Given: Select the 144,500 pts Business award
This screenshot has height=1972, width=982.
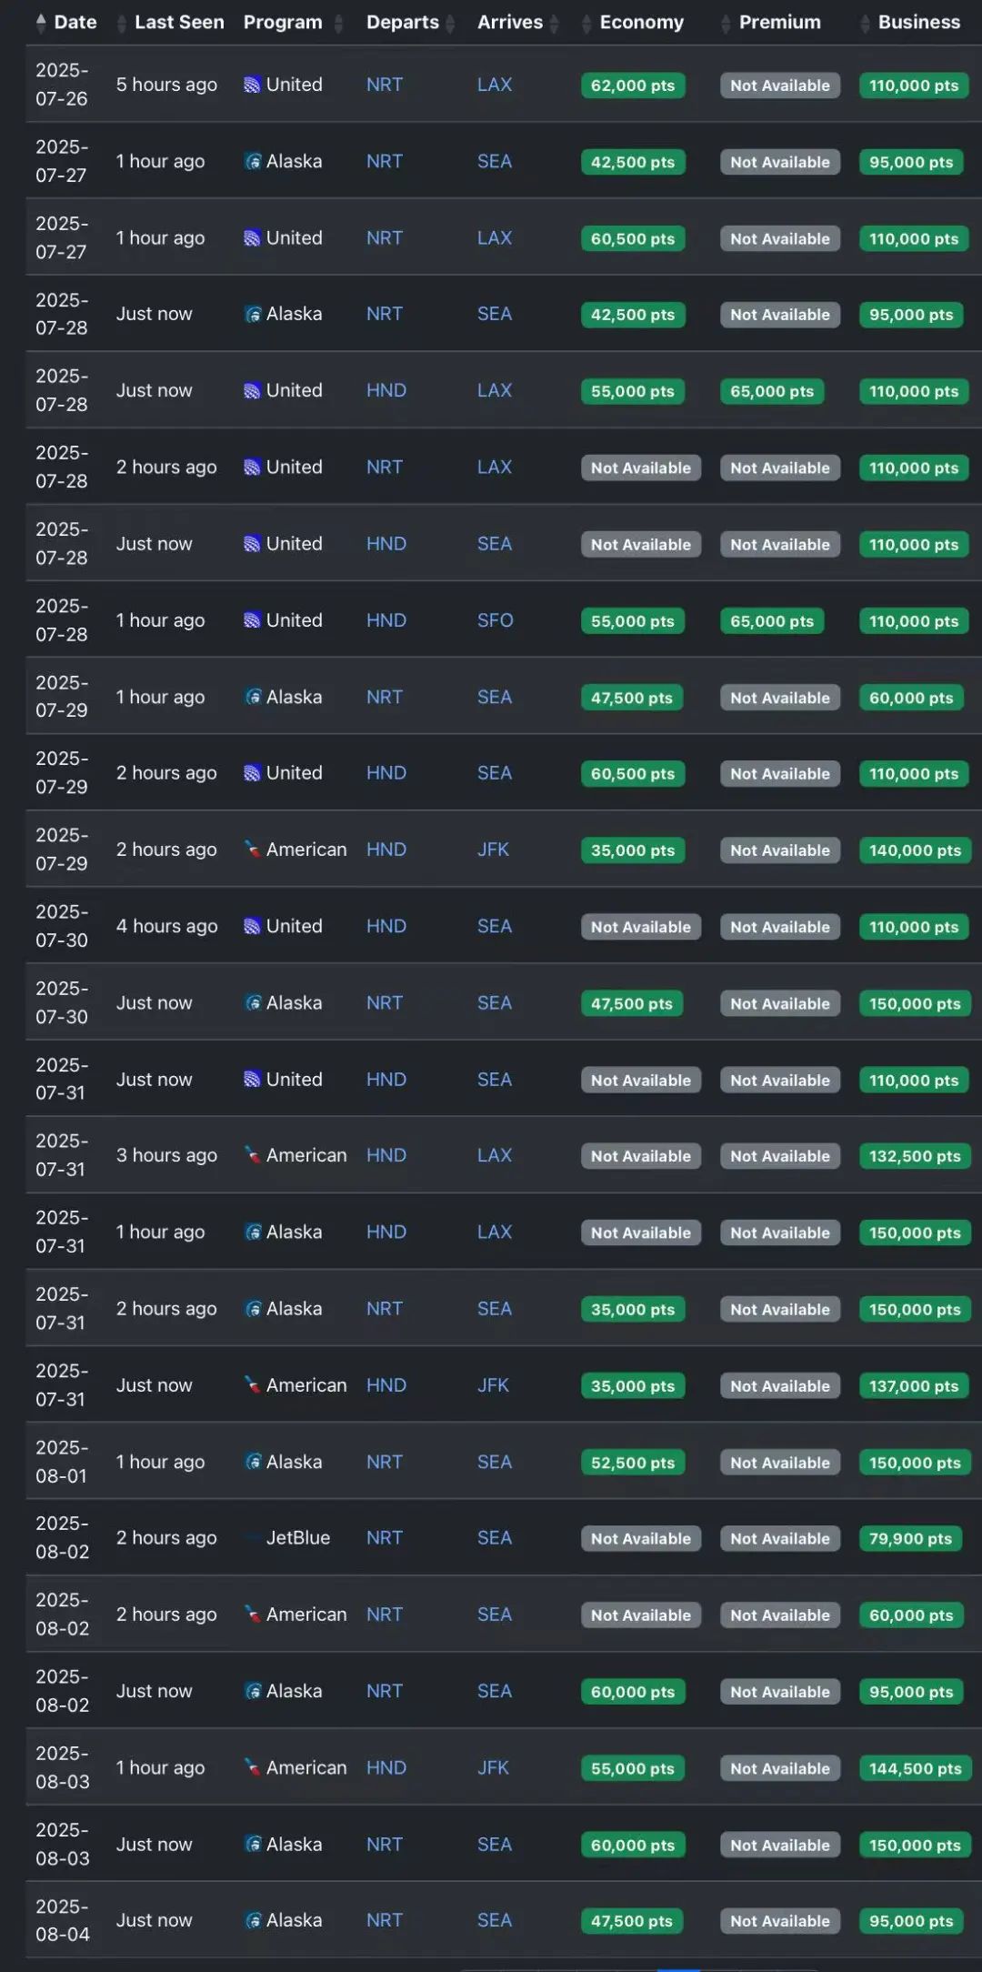Looking at the screenshot, I should point(914,1768).
